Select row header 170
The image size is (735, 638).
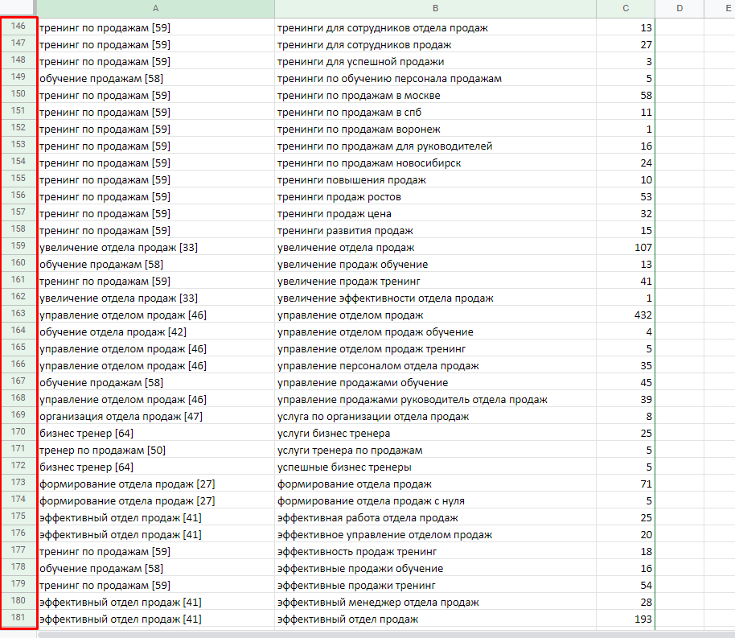point(18,431)
